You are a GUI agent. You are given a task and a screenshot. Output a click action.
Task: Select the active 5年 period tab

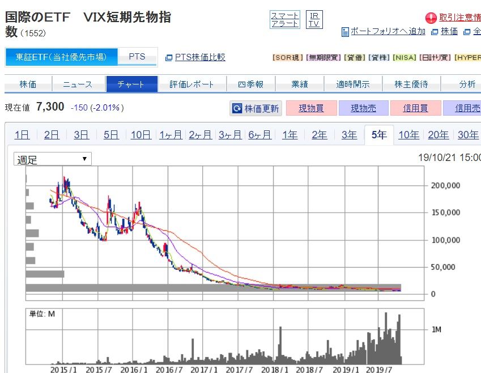pos(379,135)
